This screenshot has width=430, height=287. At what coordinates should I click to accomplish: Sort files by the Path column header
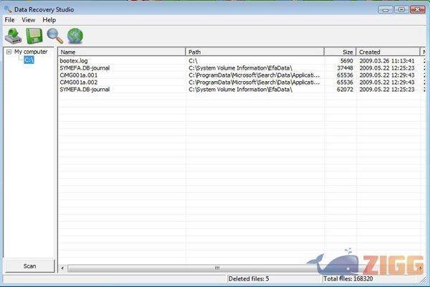[254, 52]
